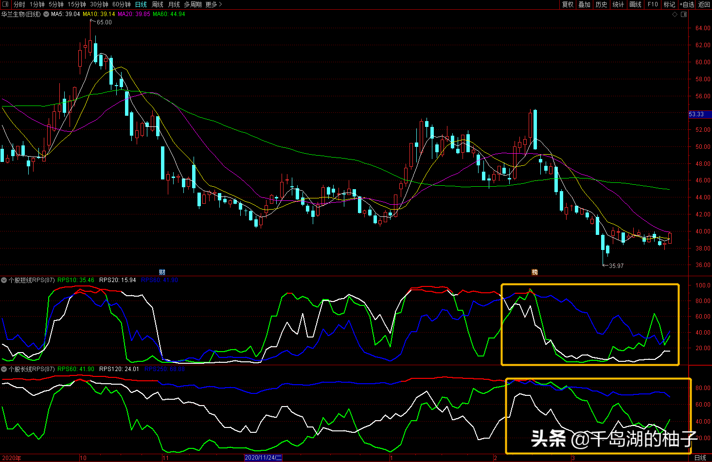Image resolution: width=712 pixels, height=462 pixels.
Task: Open 多周期 multi-period view
Action: (193, 4)
